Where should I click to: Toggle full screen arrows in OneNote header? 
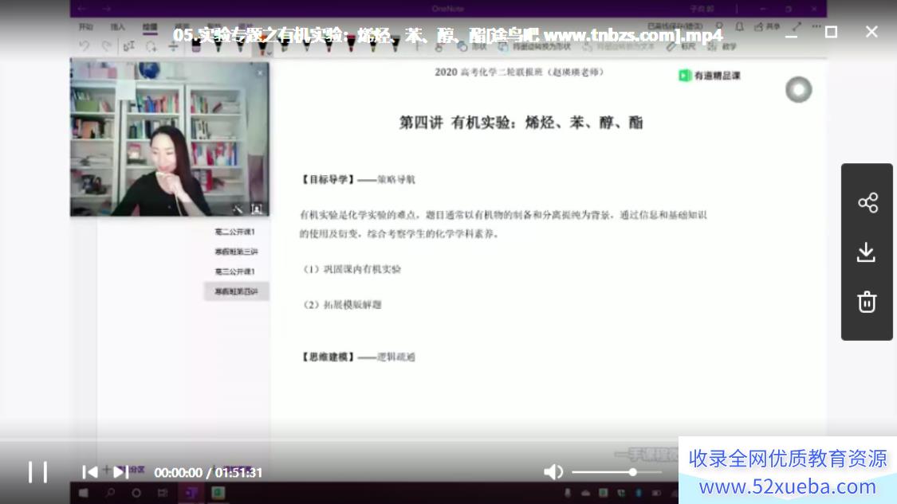[x=797, y=27]
